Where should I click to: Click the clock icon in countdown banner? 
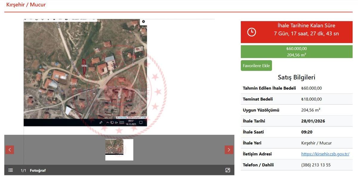click(251, 32)
